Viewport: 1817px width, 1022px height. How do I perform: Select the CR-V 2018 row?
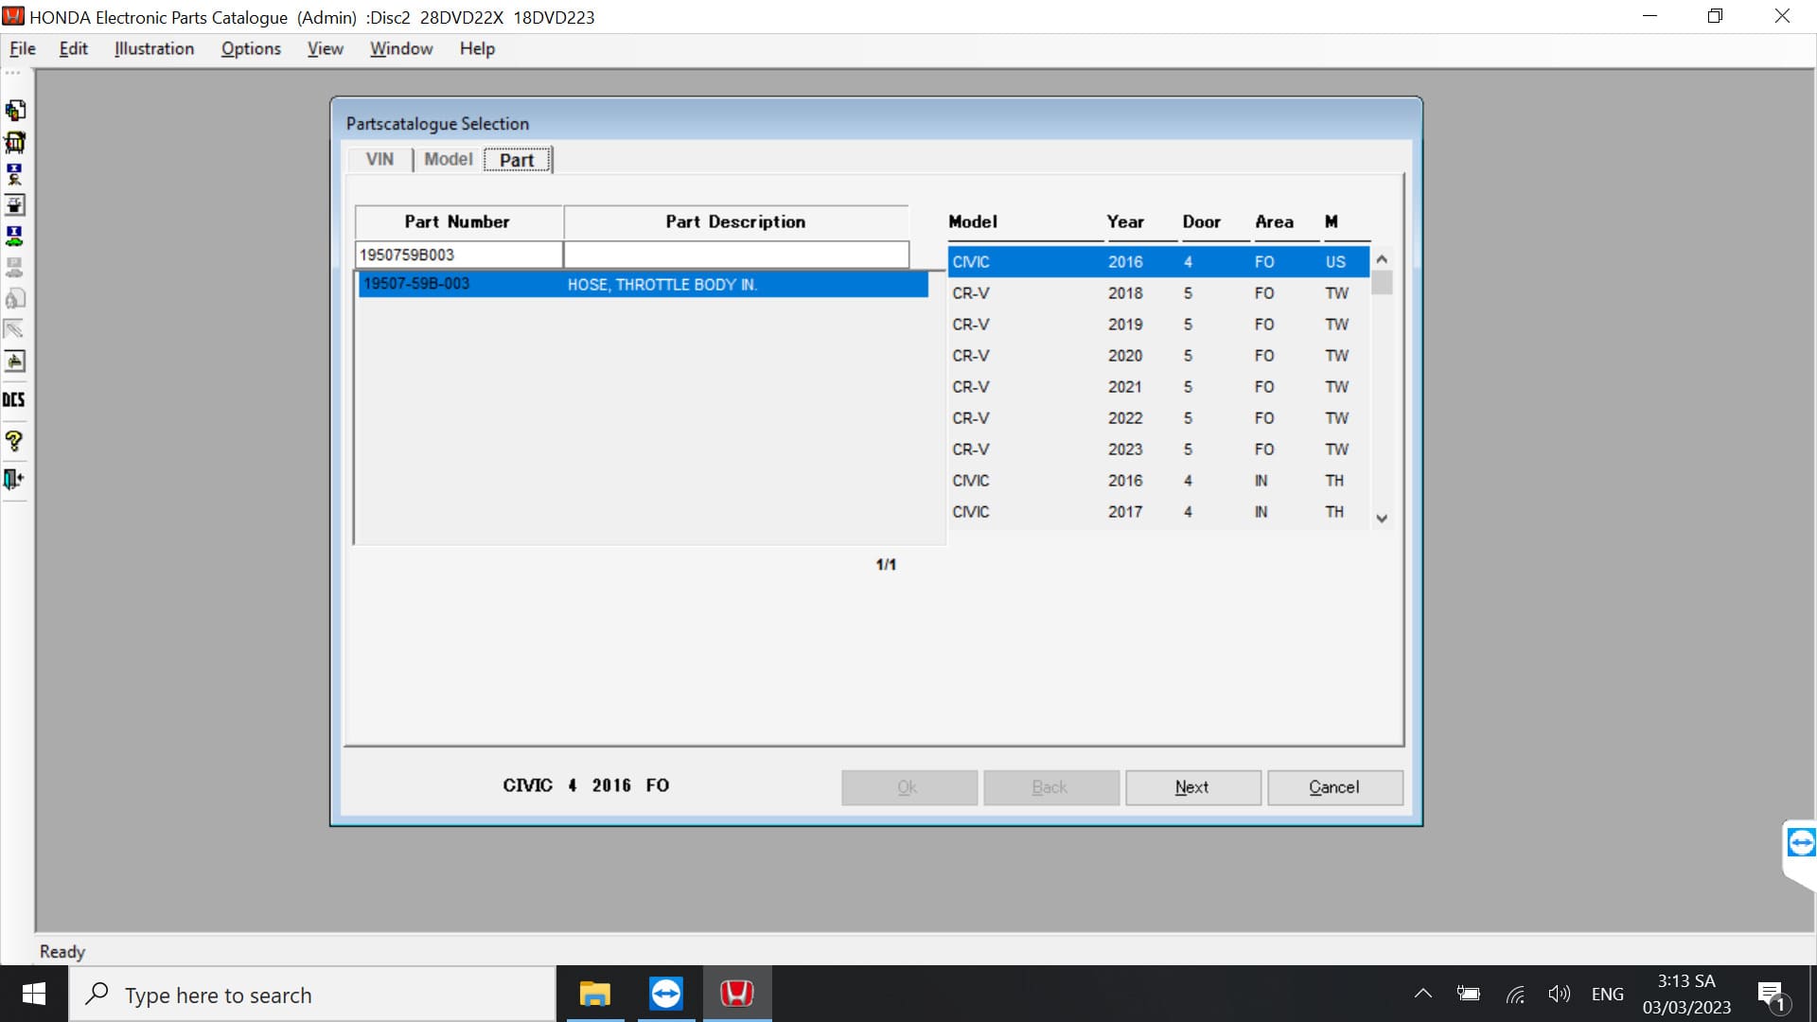coord(1158,293)
